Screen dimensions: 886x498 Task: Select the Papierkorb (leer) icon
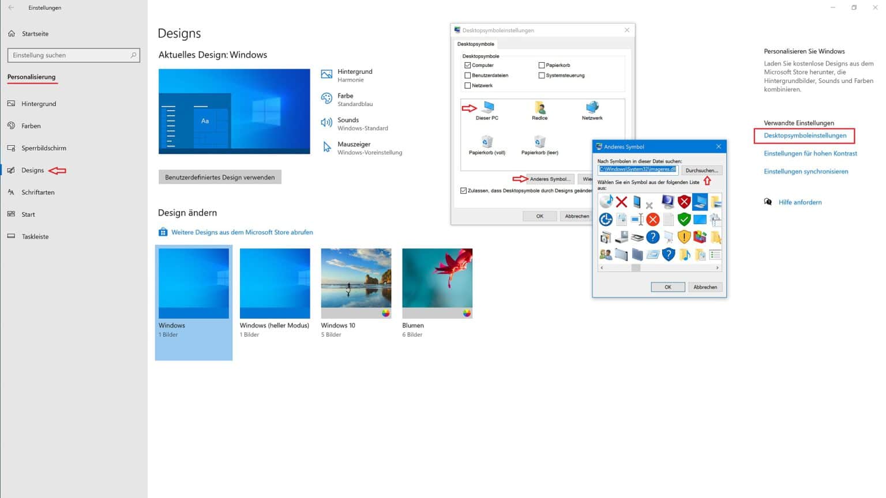pos(539,143)
